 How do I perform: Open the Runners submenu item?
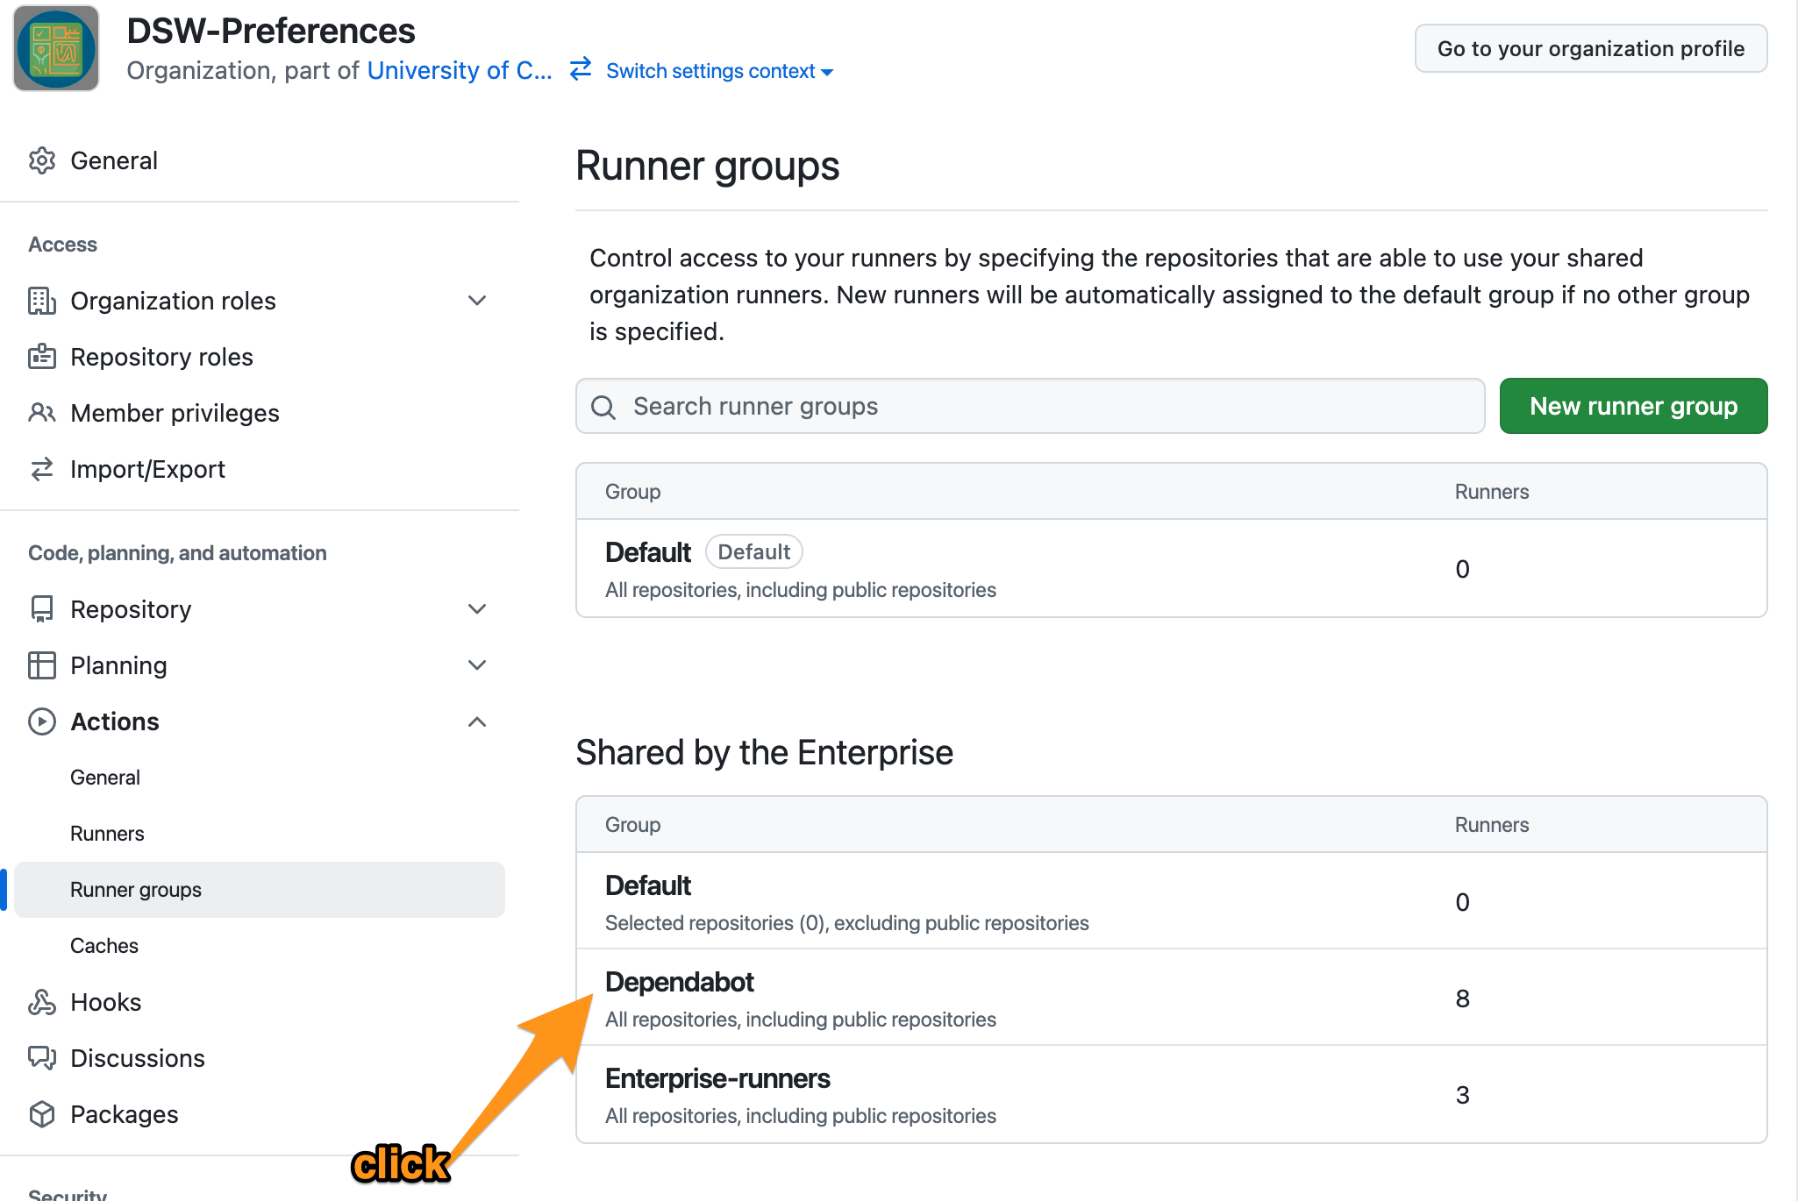pyautogui.click(x=107, y=834)
